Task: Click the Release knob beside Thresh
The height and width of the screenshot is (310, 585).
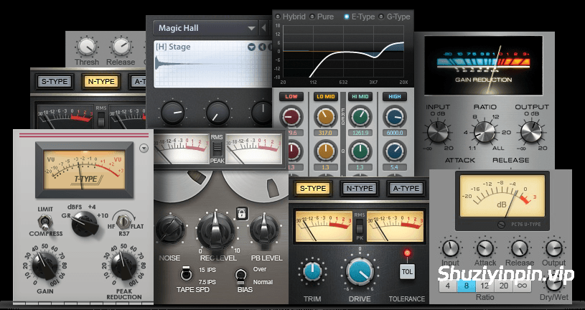Action: tap(121, 47)
